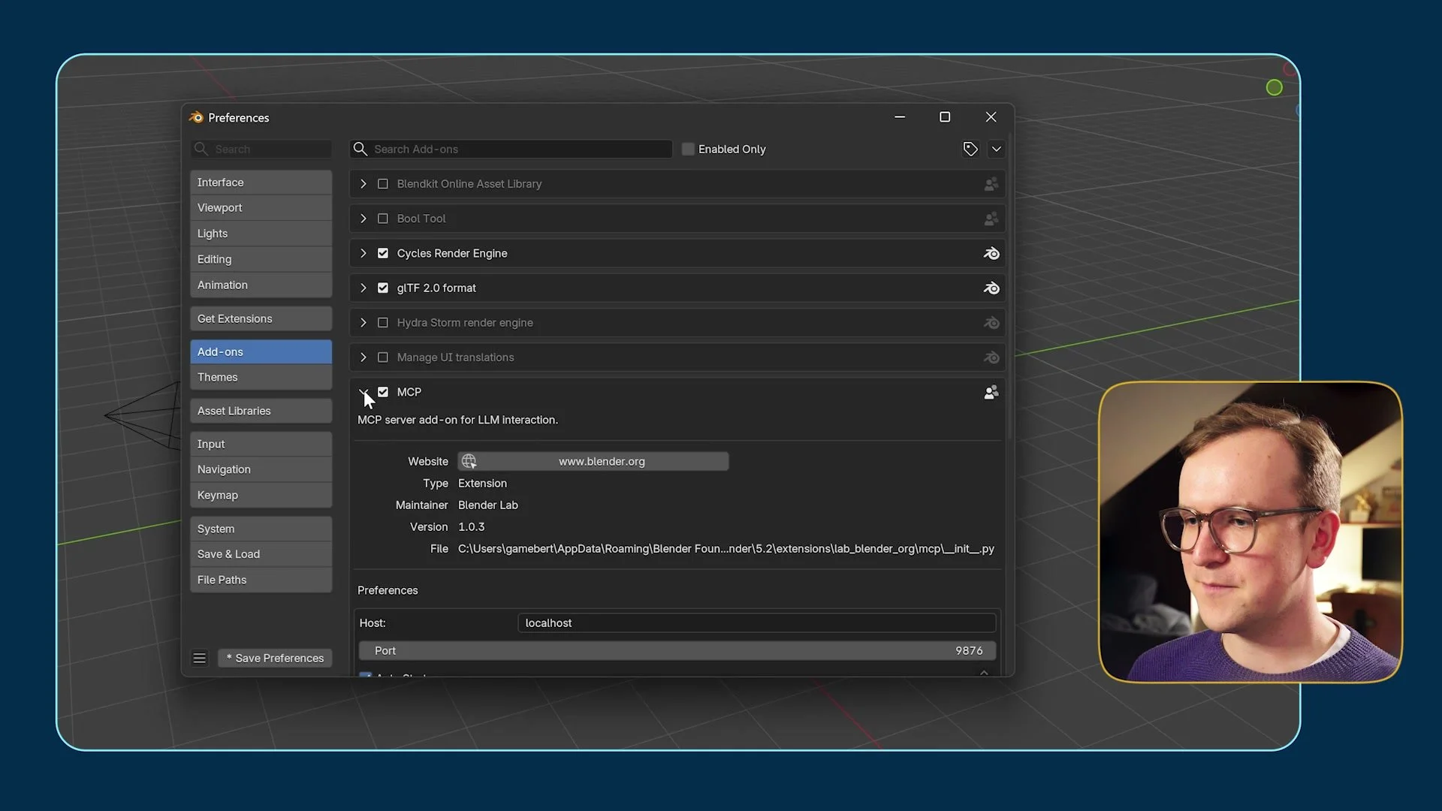Click the Save Preferences button
1442x811 pixels.
pos(275,658)
